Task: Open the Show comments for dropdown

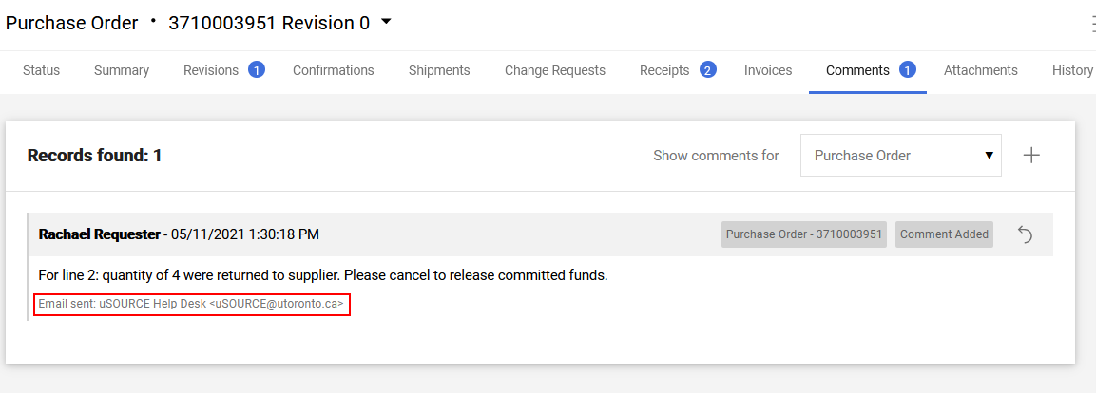Action: coord(900,155)
